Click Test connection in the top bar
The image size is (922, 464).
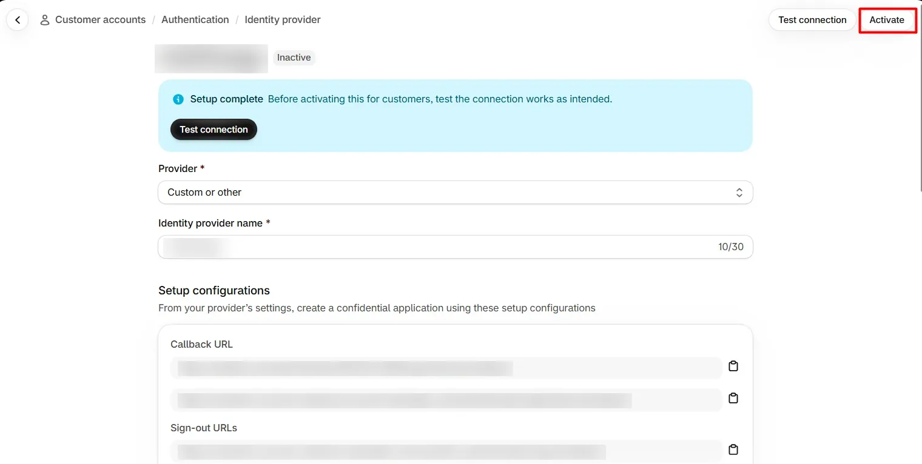(812, 20)
